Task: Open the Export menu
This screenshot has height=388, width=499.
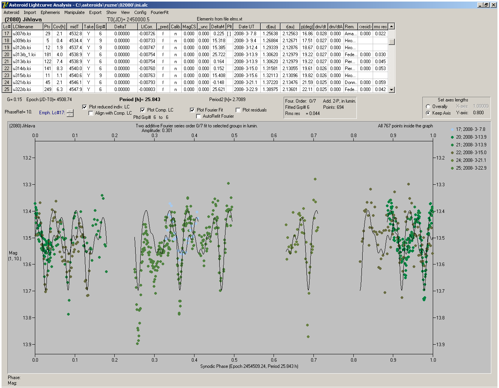Action: 95,12
